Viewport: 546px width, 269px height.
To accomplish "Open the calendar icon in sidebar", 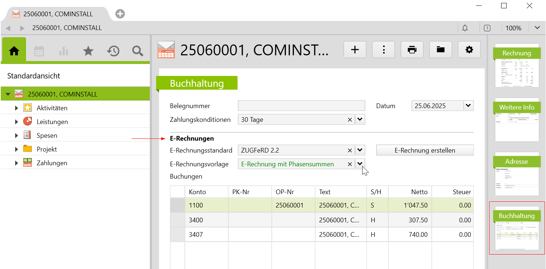I will [x=39, y=51].
